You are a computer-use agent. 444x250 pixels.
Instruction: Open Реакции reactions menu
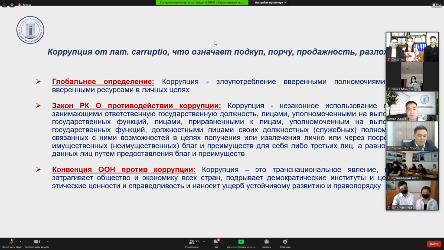(285, 243)
